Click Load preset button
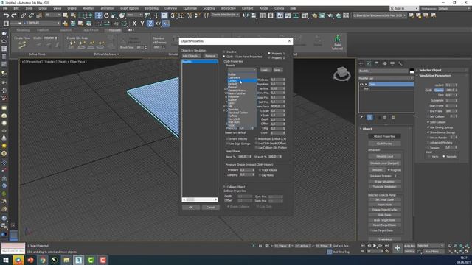This screenshot has height=265, width=472. coord(265,70)
